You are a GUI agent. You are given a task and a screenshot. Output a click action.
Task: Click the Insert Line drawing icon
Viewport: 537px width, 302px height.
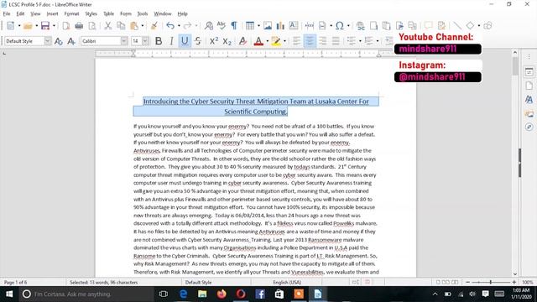tap(456, 26)
